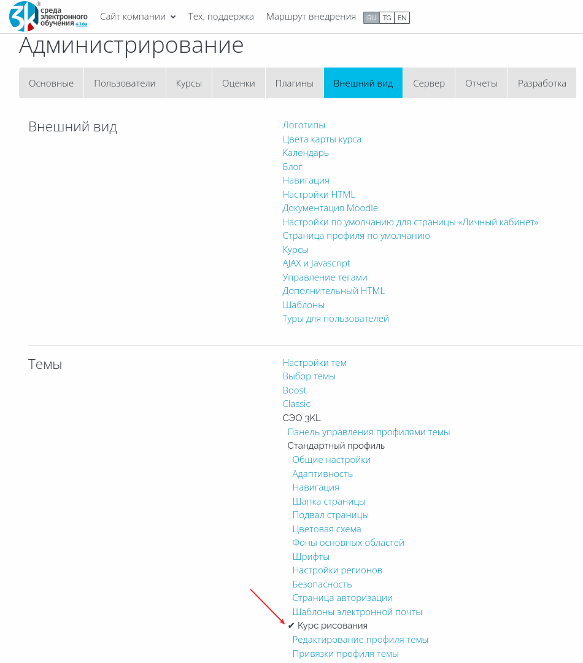
Task: Switch language to RU
Action: 371,18
